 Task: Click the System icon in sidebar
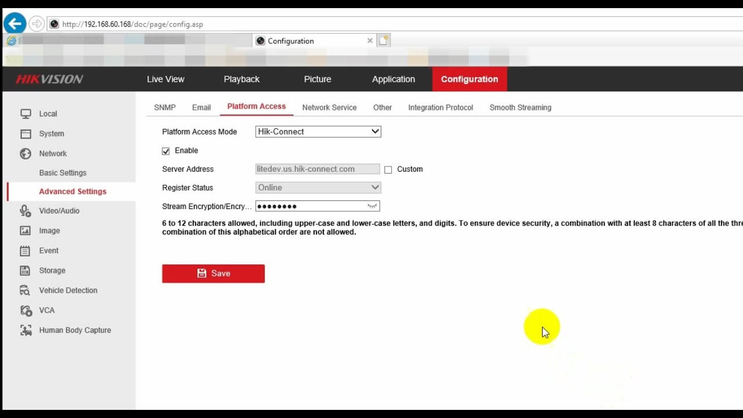pos(26,134)
